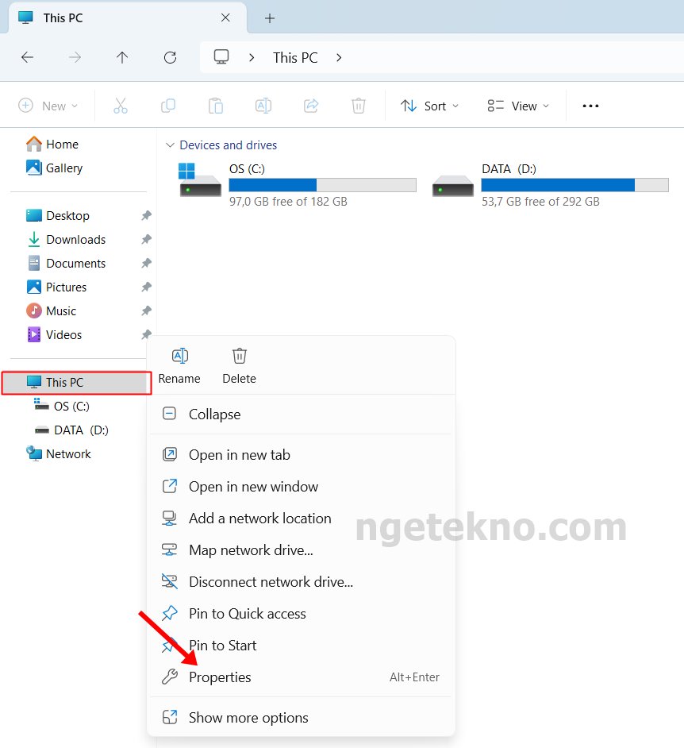Click the Back navigation arrow

click(x=27, y=57)
